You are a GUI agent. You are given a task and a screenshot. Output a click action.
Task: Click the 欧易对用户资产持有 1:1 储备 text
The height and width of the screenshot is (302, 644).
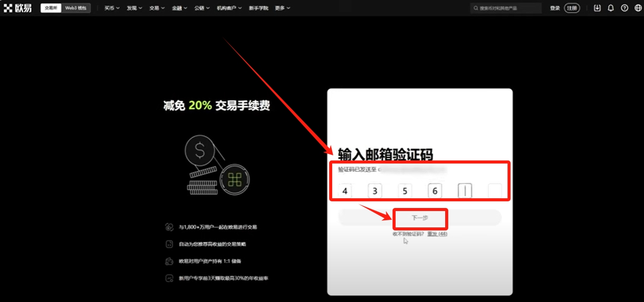tap(210, 261)
